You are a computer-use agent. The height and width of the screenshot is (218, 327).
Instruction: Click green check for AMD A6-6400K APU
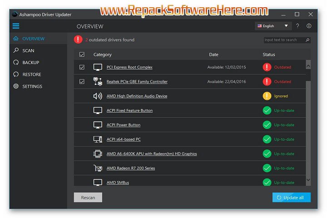267,154
